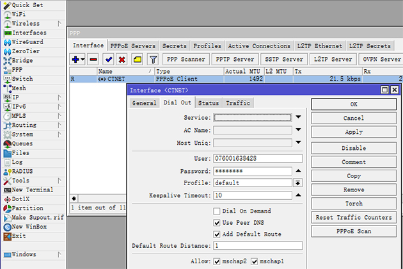Switch to the Traffic tab
This screenshot has width=403, height=269.
pos(238,103)
